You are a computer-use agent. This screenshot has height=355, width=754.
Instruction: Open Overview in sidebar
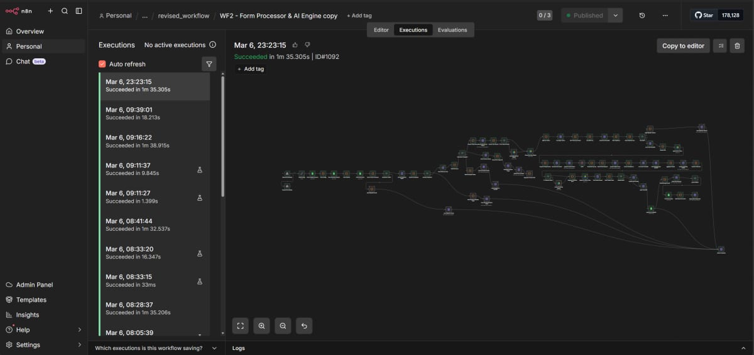coord(43,31)
